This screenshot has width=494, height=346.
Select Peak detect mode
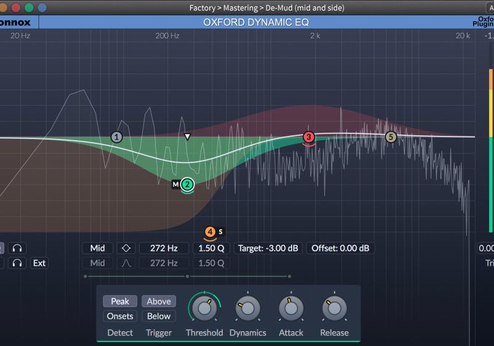(x=120, y=302)
